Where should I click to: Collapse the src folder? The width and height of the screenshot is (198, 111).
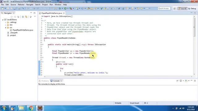tap(6, 27)
